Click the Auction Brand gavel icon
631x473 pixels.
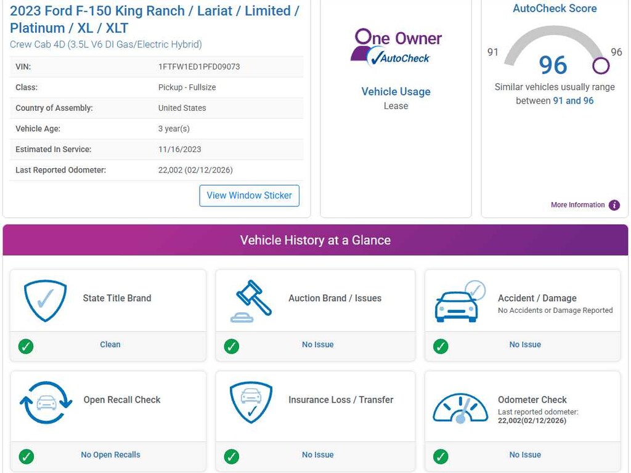[x=251, y=301]
